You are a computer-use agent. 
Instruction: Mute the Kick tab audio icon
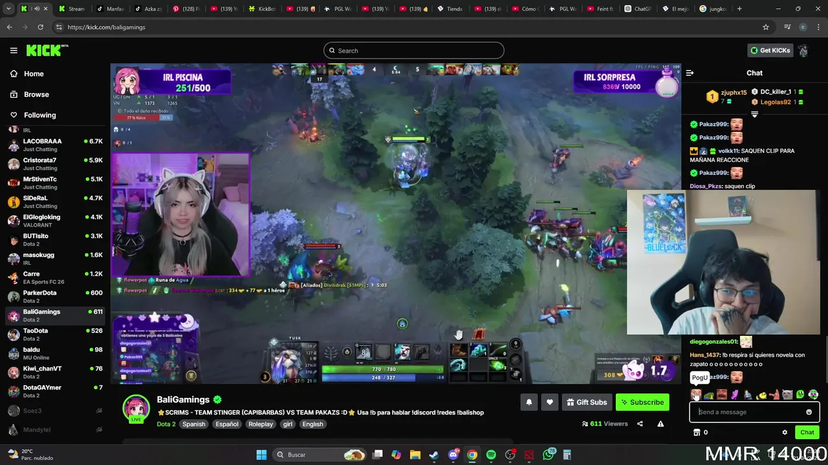pos(37,9)
